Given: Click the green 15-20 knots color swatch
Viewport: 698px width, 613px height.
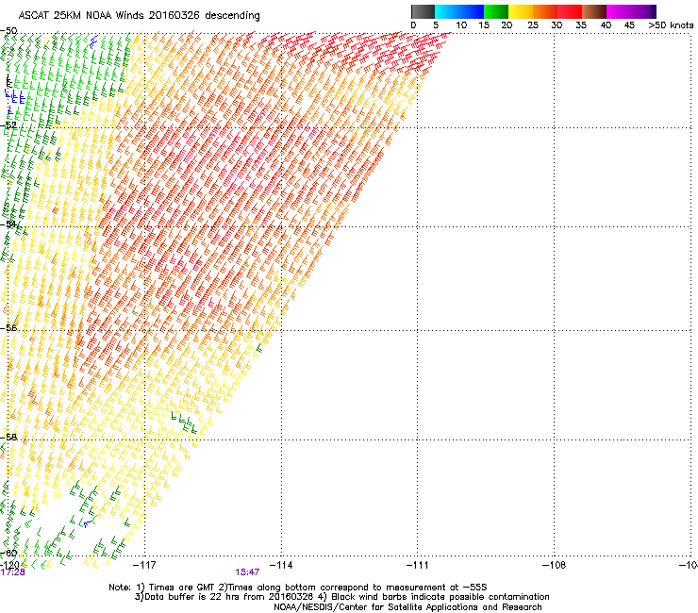Looking at the screenshot, I should point(496,11).
